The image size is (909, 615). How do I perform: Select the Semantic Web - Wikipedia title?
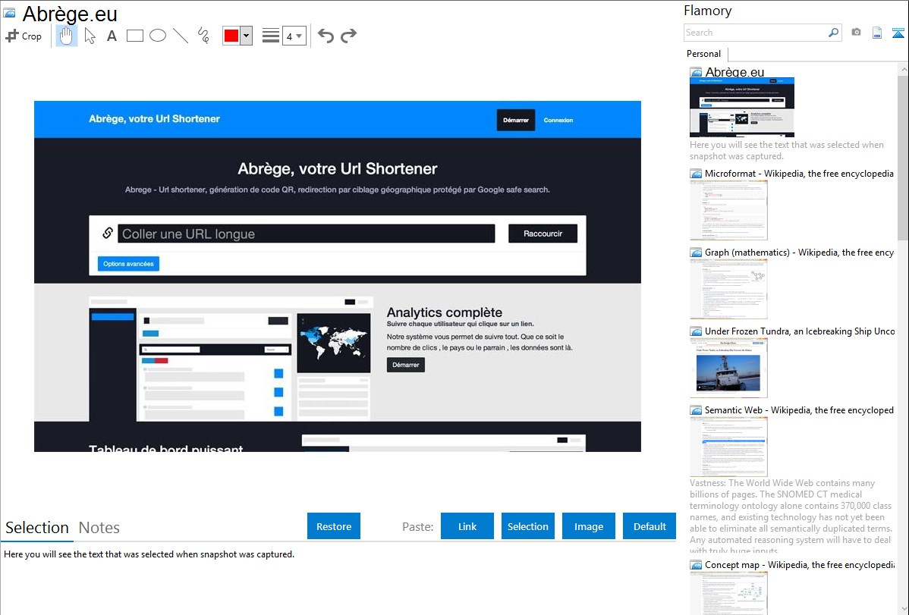[x=799, y=409]
